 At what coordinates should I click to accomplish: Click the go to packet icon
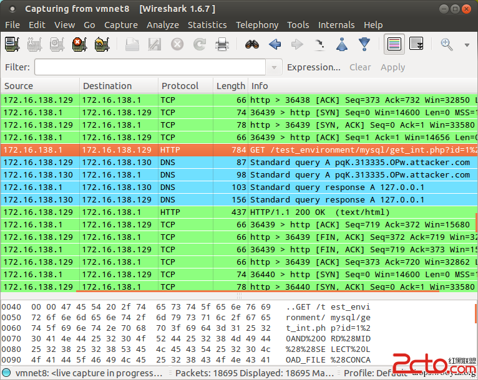319,44
